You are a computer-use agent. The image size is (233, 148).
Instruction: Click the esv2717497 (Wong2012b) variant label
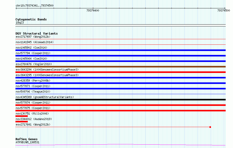[33, 37]
